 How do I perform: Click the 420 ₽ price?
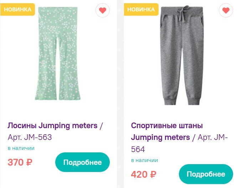coord(143,174)
